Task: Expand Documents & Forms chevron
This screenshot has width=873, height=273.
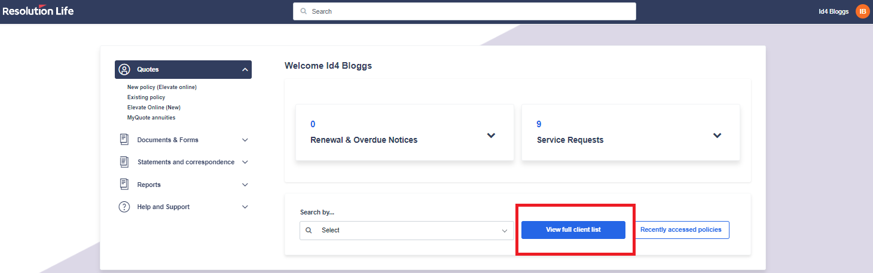Action: point(245,140)
